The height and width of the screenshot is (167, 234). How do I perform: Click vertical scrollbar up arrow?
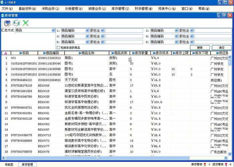(x=230, y=57)
